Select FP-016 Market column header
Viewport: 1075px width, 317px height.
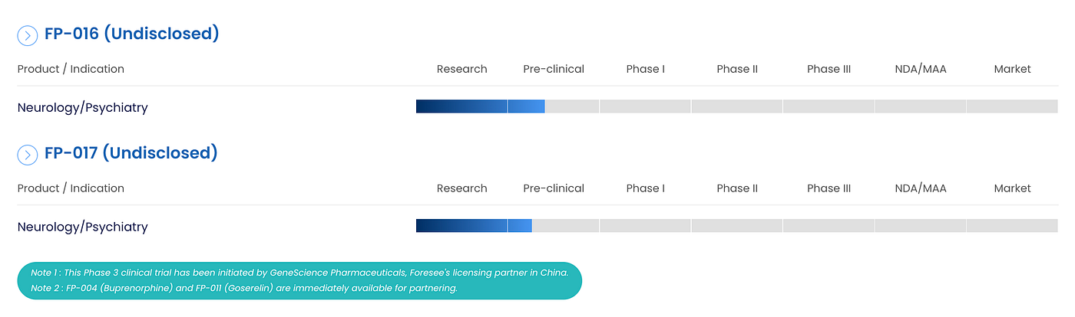[1012, 69]
